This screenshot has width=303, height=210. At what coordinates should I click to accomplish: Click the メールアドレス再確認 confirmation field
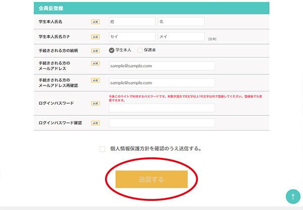162,82
